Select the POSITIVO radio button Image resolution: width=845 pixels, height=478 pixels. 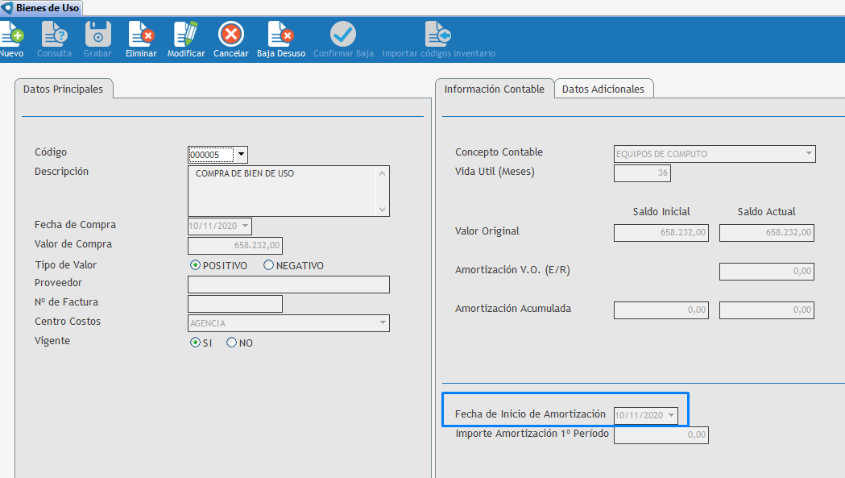tap(195, 265)
